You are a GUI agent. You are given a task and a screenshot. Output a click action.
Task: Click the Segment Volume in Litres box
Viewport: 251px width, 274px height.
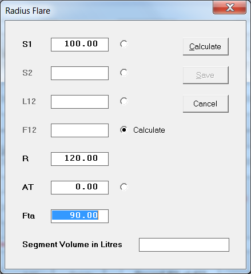tap(184, 245)
